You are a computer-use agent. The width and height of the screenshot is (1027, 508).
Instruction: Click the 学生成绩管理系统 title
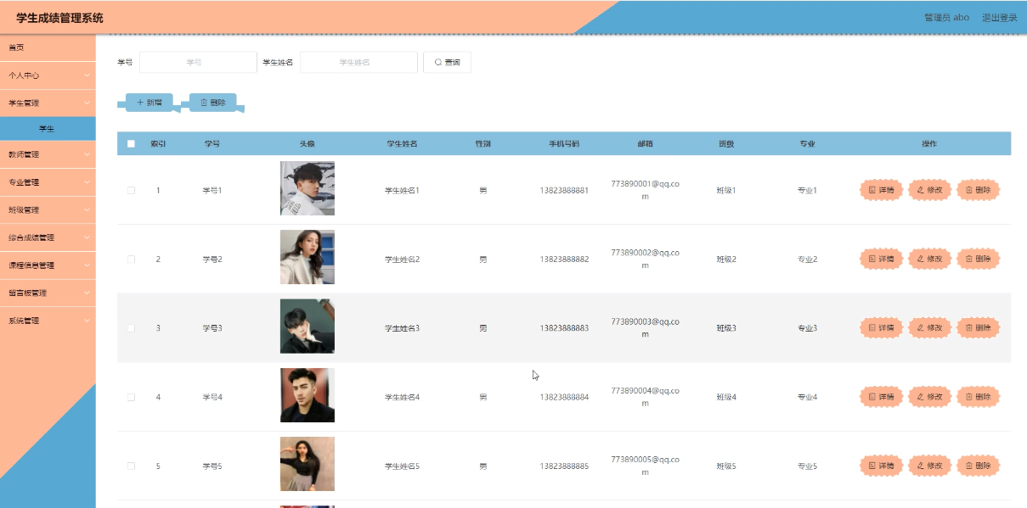[x=59, y=18]
